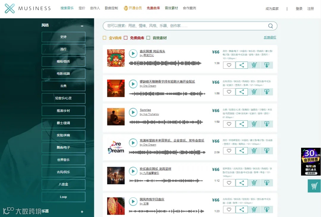Screen dimensions: 321x217
Task: Share the Sunrise track
Action: (242, 124)
